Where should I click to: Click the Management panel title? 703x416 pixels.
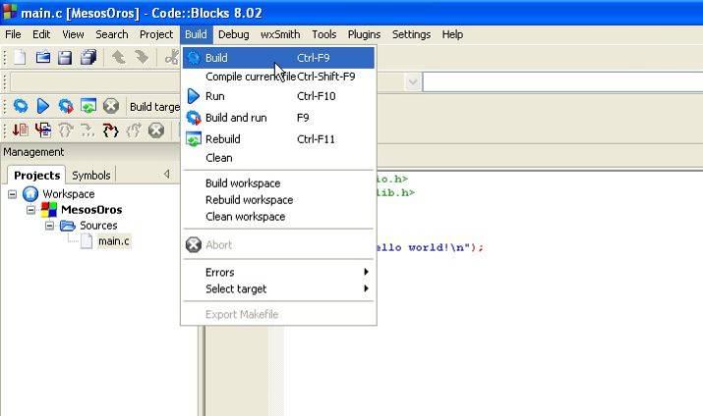[x=33, y=152]
